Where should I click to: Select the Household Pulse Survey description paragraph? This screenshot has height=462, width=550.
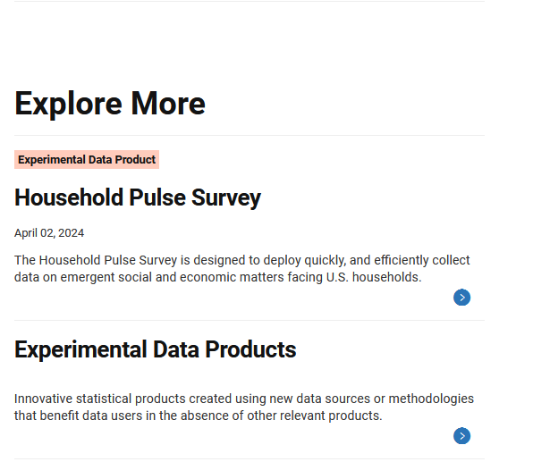click(x=241, y=269)
